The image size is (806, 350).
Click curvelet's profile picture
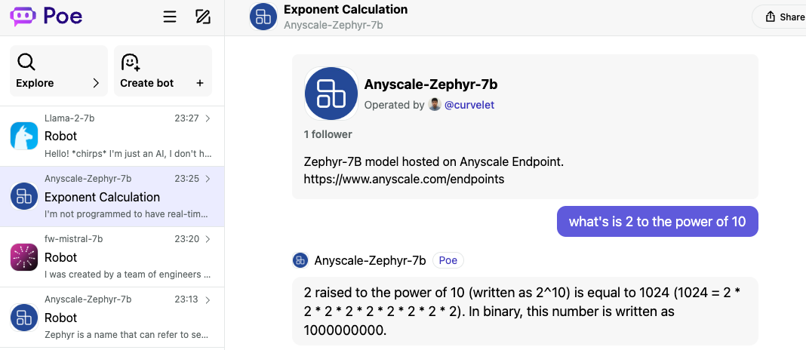coord(435,105)
